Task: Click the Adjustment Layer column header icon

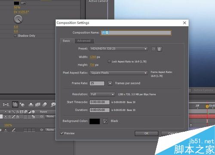Action: click(x=29, y=112)
